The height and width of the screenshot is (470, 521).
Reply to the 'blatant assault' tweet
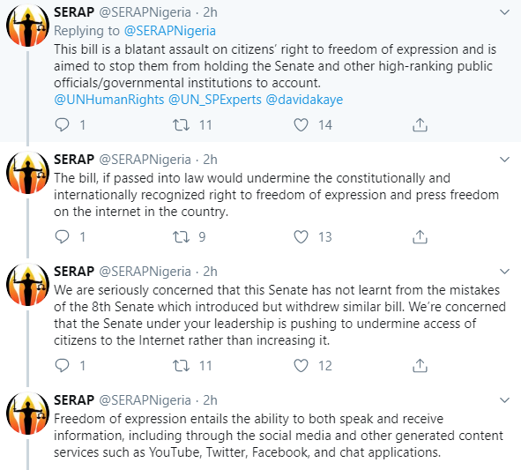coord(62,125)
